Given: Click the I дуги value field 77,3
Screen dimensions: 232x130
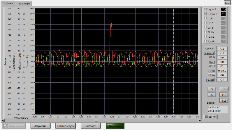Looking at the screenshot, I should pyautogui.click(x=222, y=48).
